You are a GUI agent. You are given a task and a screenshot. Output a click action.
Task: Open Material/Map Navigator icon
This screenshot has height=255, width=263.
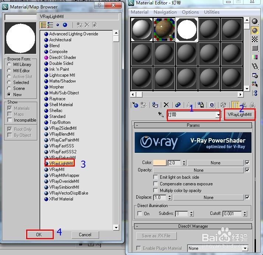(x=255, y=93)
